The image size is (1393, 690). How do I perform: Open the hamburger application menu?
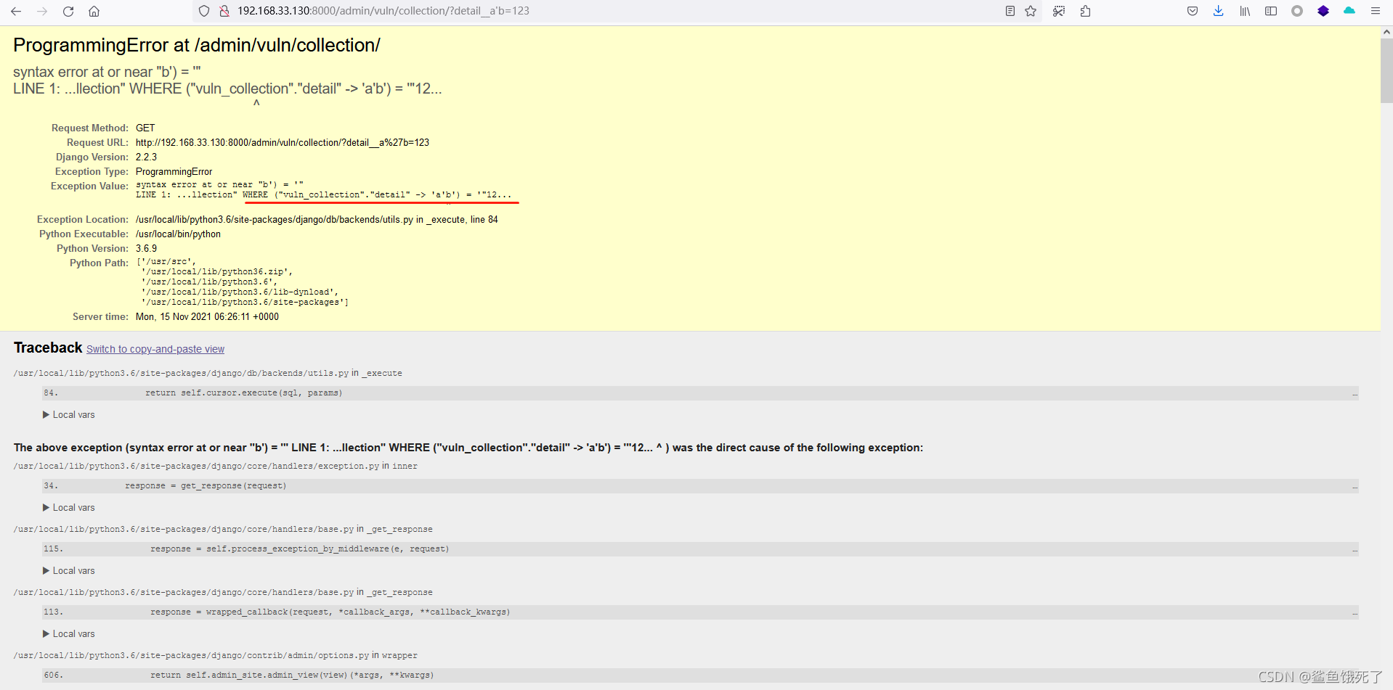point(1376,11)
